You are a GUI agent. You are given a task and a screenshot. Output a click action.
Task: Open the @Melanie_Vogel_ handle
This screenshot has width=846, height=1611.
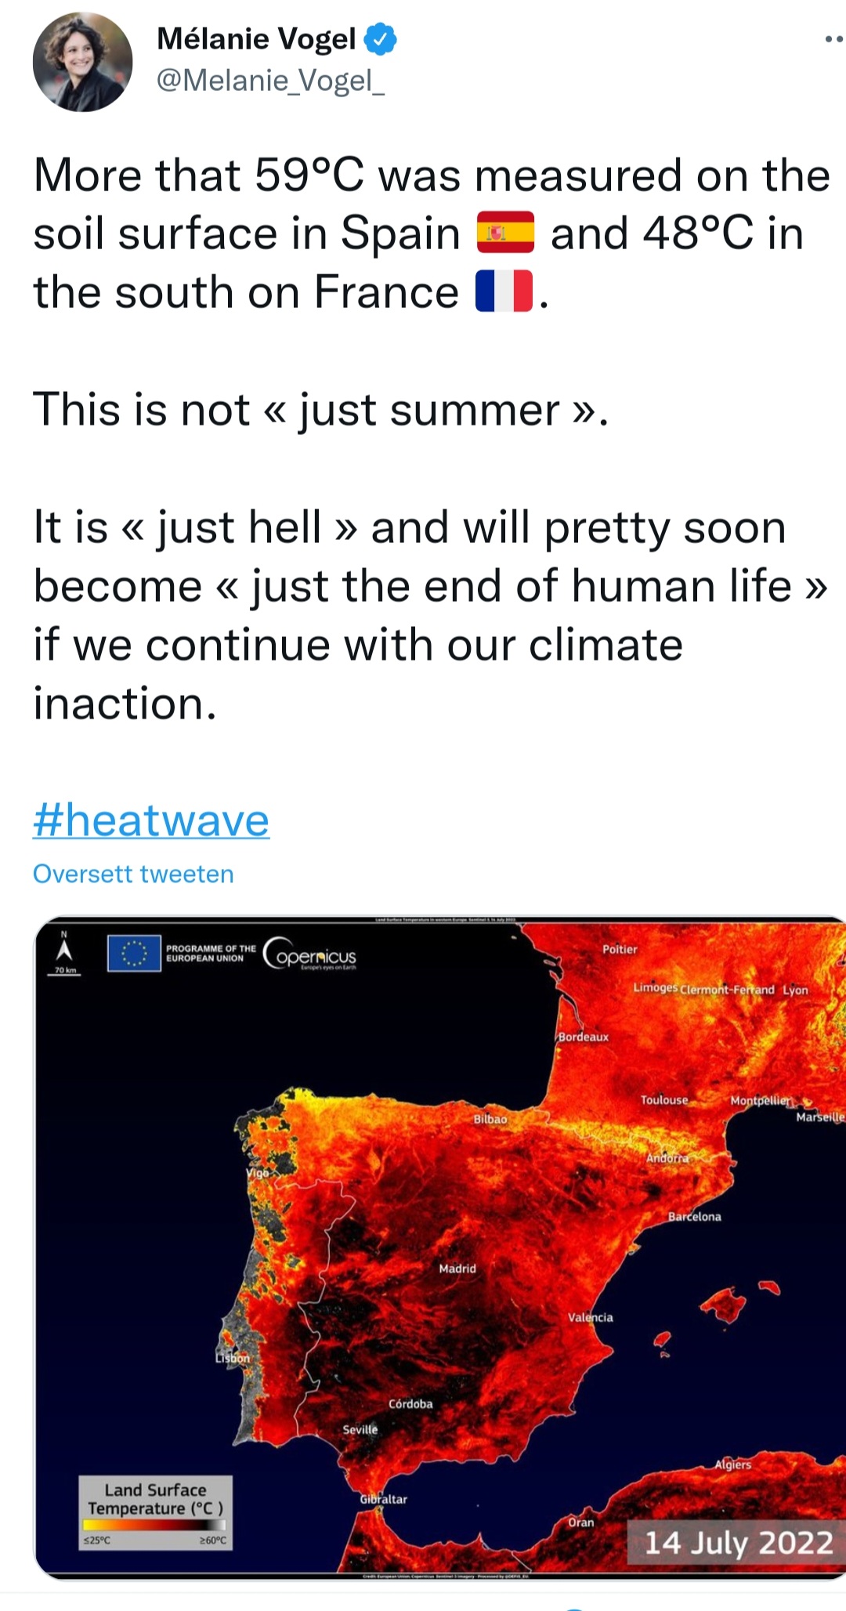pyautogui.click(x=270, y=80)
